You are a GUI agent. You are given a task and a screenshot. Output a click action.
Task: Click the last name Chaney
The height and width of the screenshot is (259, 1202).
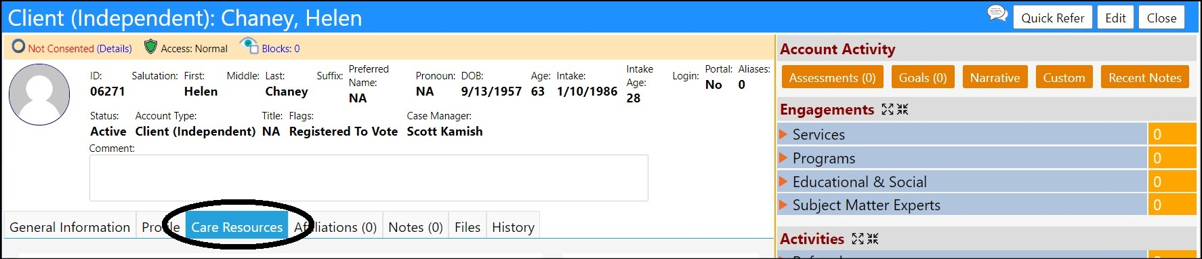pyautogui.click(x=287, y=92)
